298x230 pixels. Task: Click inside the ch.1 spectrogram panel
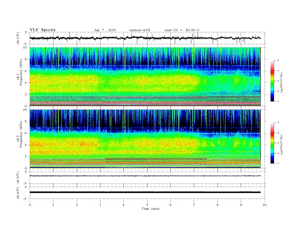click(145, 77)
